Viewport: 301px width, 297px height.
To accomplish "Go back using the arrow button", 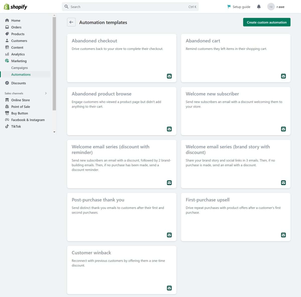I will [x=71, y=22].
